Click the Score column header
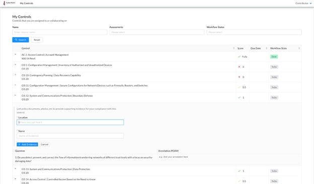 tap(241, 48)
